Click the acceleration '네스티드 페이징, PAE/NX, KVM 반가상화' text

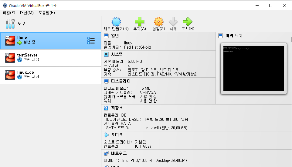click(163, 74)
